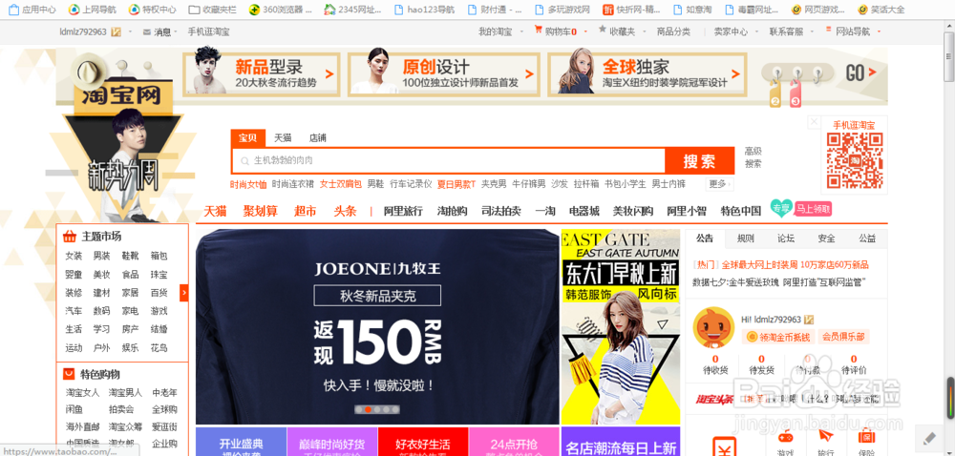Open the 女装 category link
The width and height of the screenshot is (955, 456).
coord(74,256)
